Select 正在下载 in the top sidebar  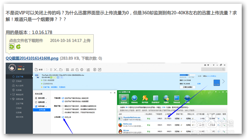[19, 77]
